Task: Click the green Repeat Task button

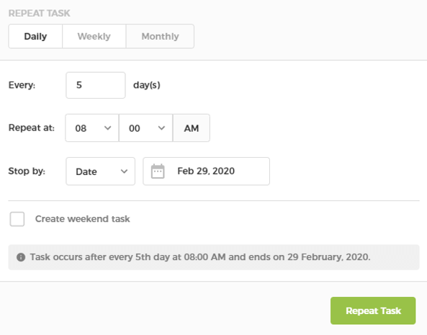Action: [373, 311]
